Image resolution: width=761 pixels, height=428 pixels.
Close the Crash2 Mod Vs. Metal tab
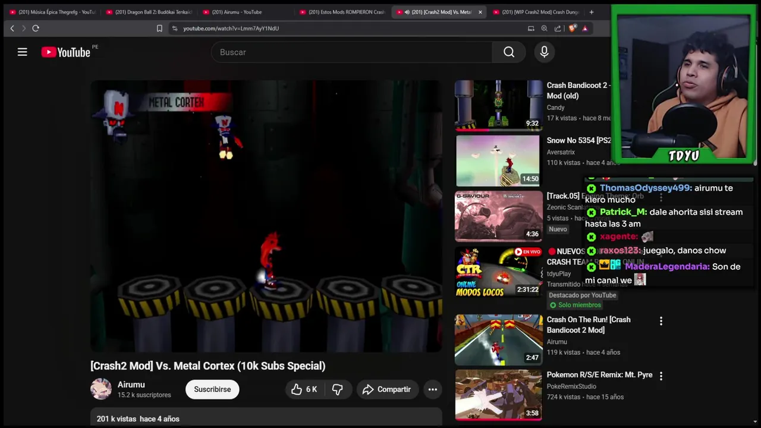point(480,12)
